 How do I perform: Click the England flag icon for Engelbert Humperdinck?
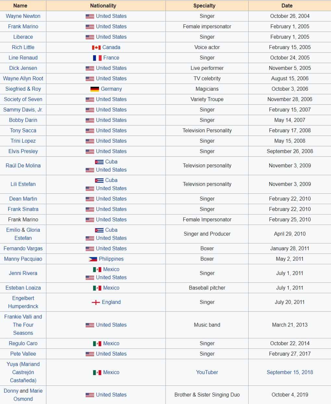click(96, 302)
